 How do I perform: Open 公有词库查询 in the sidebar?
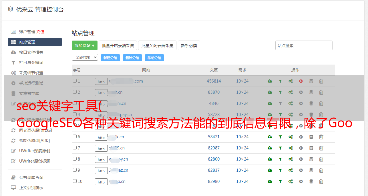(x=31, y=177)
